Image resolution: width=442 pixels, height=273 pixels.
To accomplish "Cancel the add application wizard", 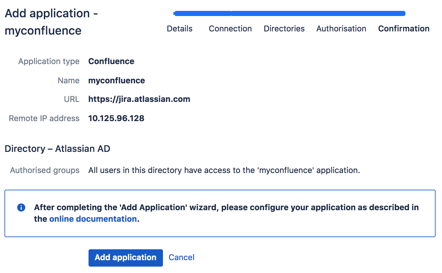I will click(x=182, y=257).
